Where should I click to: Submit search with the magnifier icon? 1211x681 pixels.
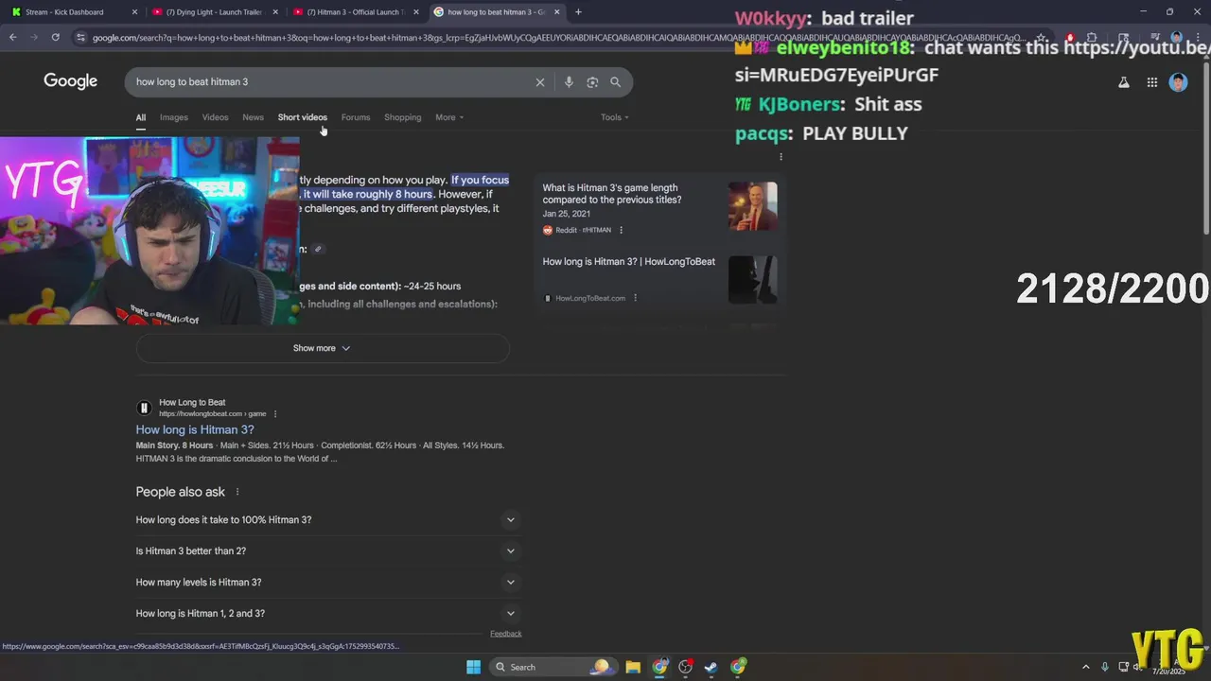616,82
